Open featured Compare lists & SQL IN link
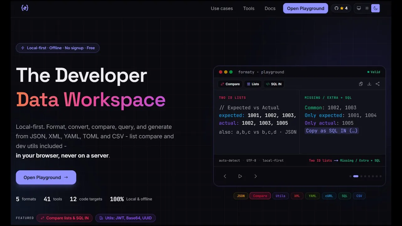This screenshot has height=226, width=402. pos(64,218)
